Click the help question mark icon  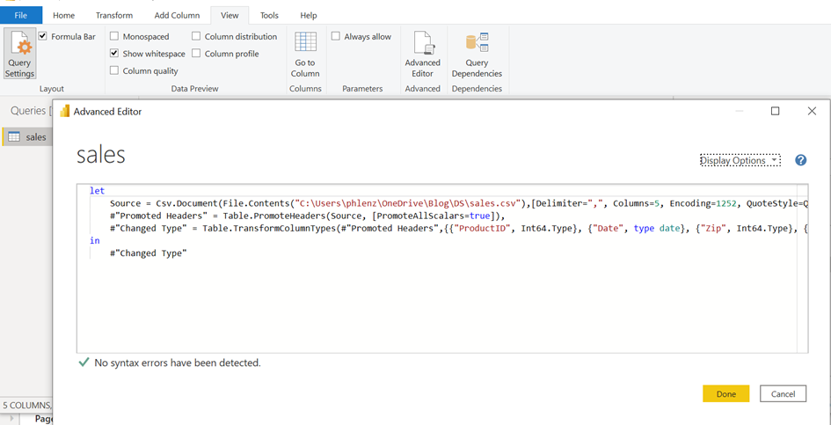pyautogui.click(x=800, y=160)
